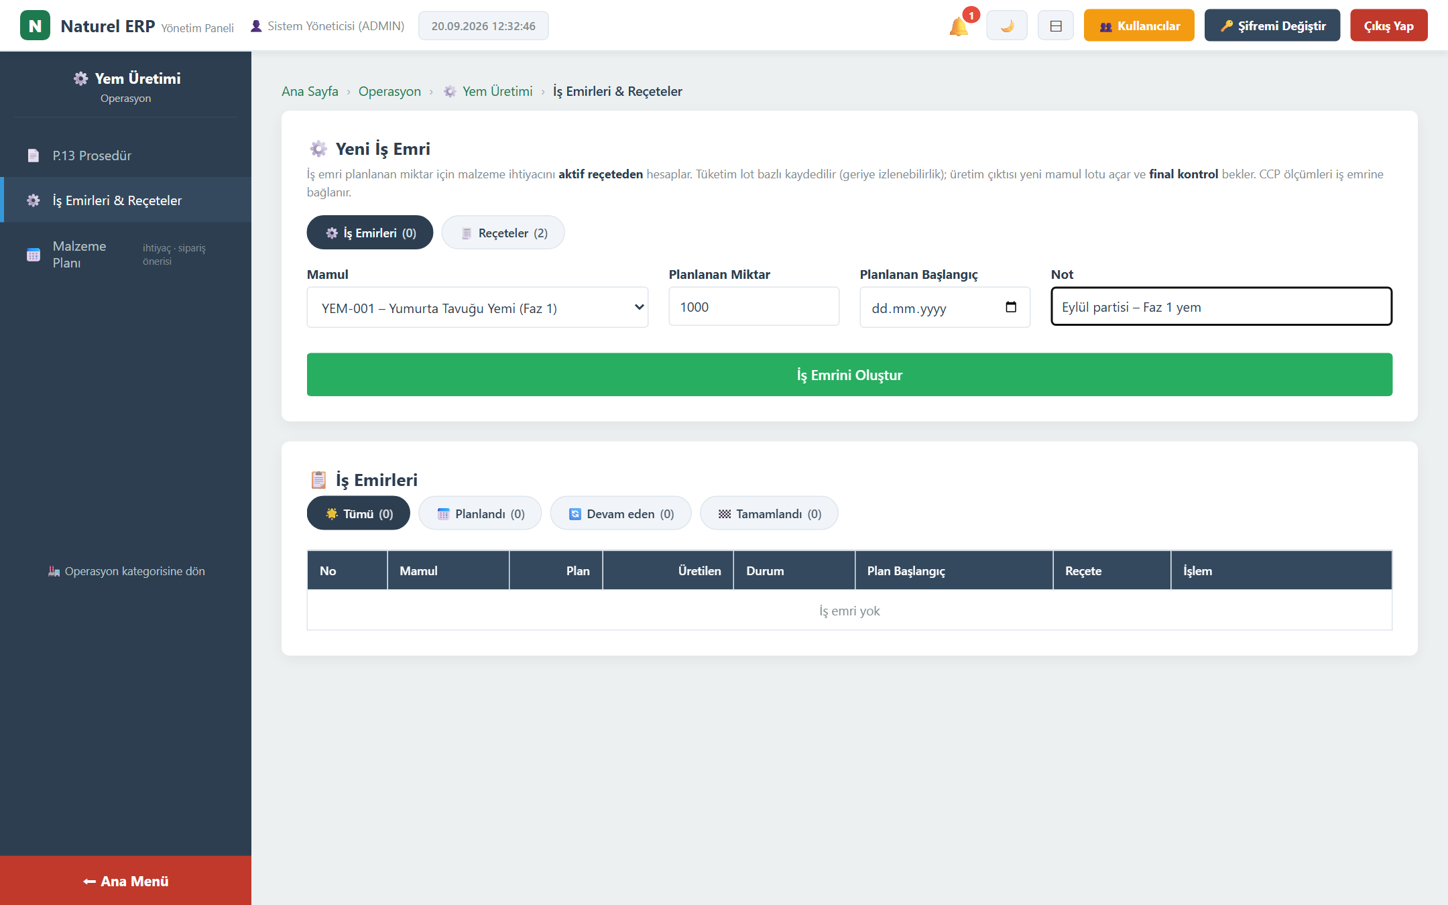Image resolution: width=1448 pixels, height=905 pixels.
Task: Click the Yem Üretimi gear in breadcrumb
Action: (x=450, y=91)
